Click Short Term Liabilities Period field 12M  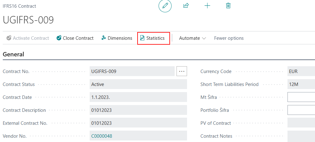tap(301, 84)
